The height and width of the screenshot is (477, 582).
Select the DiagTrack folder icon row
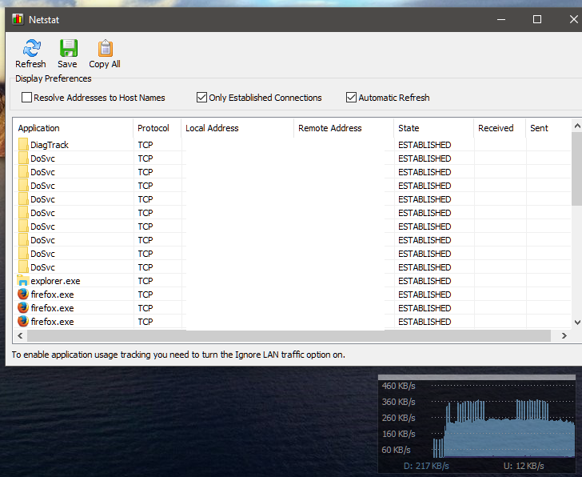[23, 145]
